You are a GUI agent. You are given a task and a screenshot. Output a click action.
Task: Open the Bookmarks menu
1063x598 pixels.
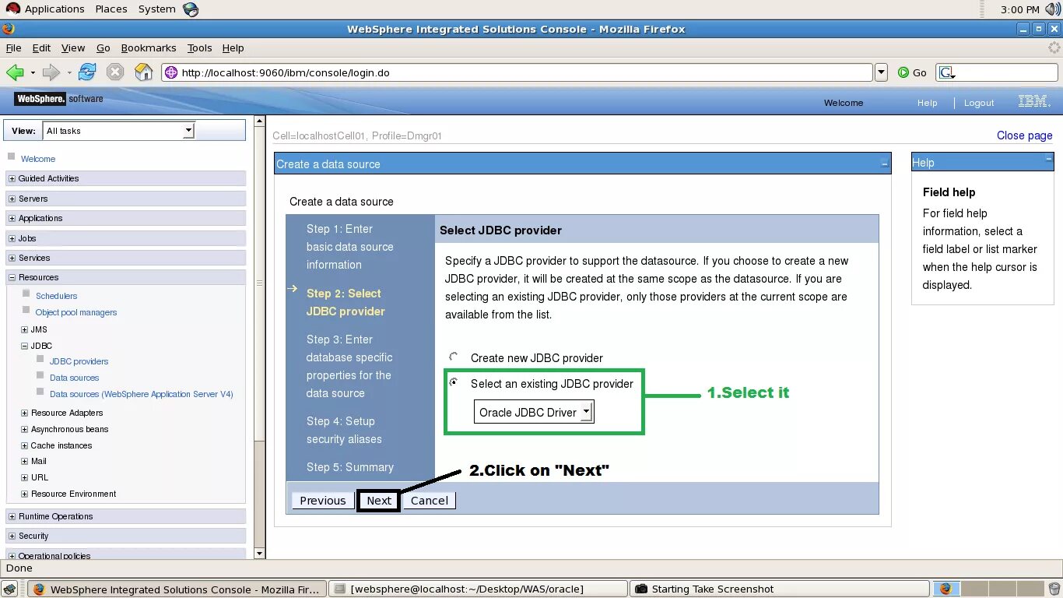click(x=149, y=47)
